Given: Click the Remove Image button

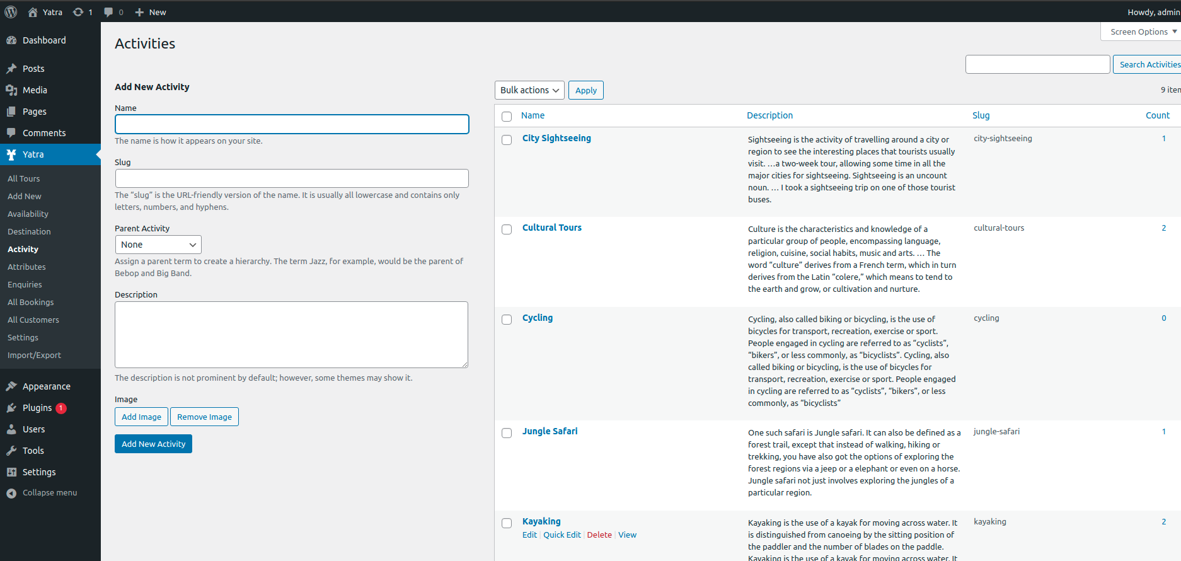Looking at the screenshot, I should click(x=204, y=417).
